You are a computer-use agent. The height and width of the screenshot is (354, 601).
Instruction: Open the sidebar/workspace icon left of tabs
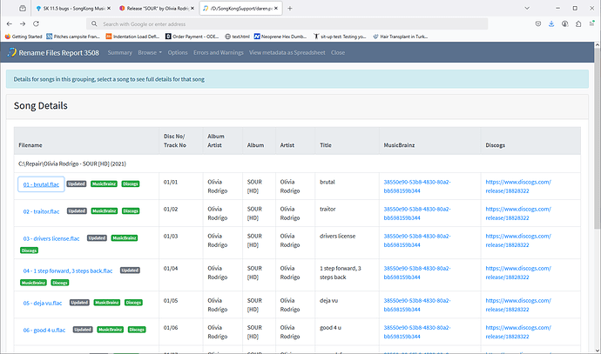coord(23,8)
